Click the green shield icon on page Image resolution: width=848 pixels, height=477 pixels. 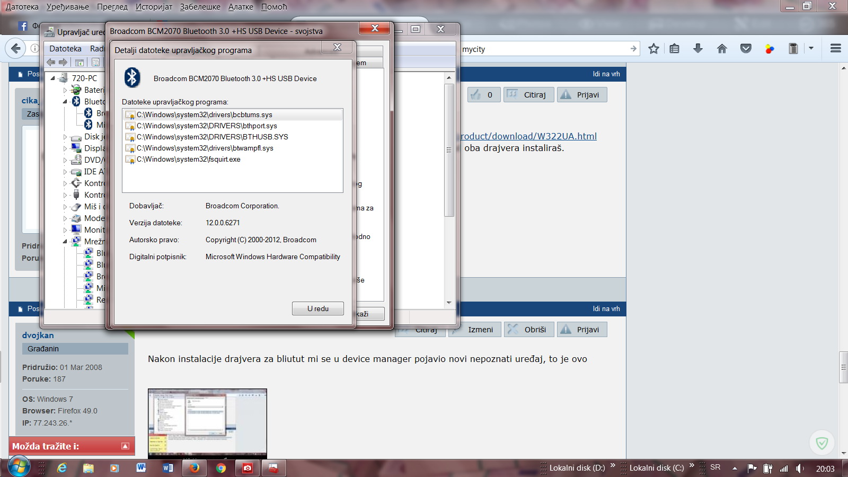[x=822, y=443]
